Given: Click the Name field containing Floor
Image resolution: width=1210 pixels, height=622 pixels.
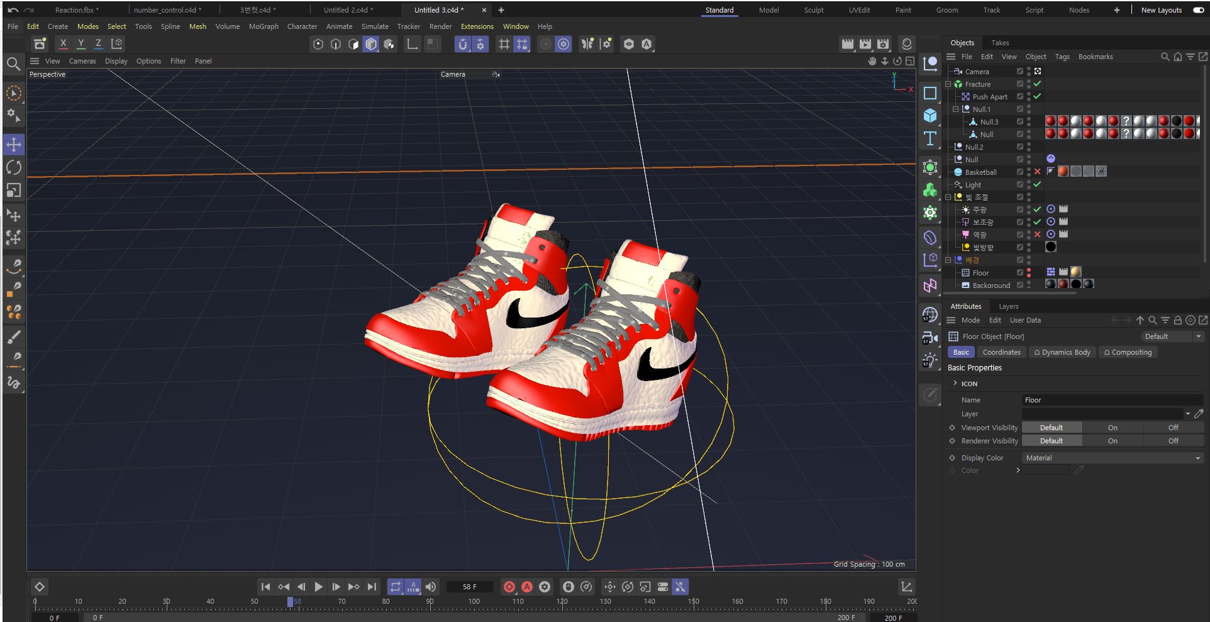Looking at the screenshot, I should click(x=1113, y=400).
